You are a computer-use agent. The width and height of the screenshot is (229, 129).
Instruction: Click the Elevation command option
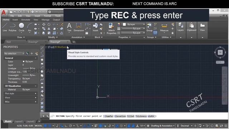(120, 116)
